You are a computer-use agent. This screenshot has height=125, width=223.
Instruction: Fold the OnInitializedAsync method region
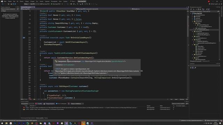35,38
